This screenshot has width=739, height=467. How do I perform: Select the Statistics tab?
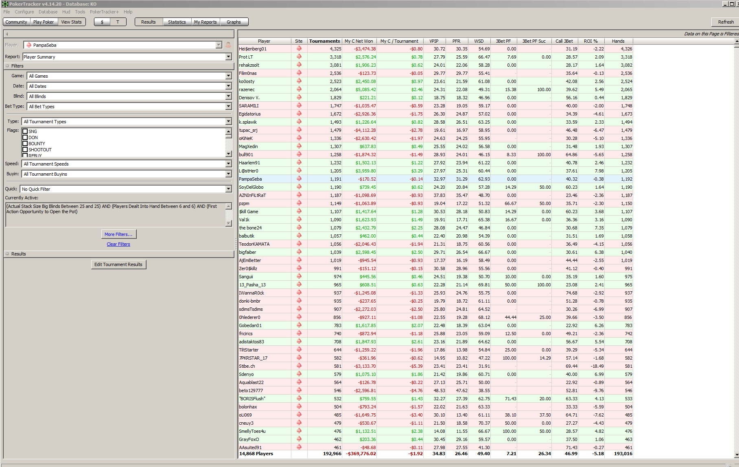click(177, 22)
